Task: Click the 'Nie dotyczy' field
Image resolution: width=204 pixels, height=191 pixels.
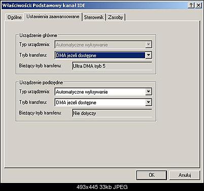Action: 112,113
